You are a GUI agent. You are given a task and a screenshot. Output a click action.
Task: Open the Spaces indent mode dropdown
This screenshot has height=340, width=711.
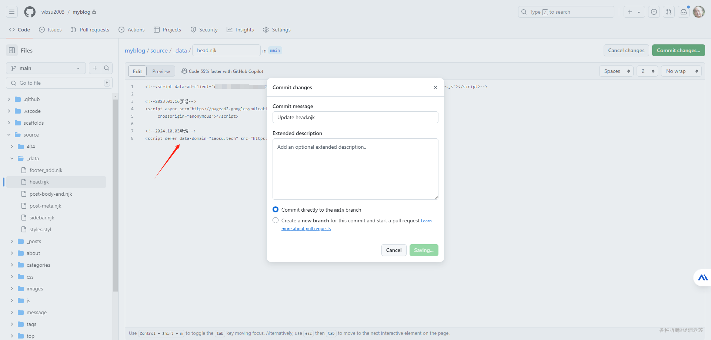point(616,71)
